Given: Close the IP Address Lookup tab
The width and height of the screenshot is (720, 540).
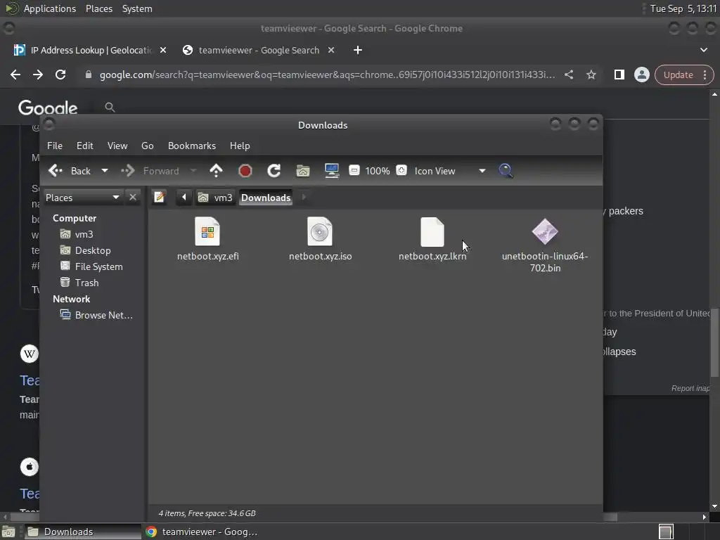Looking at the screenshot, I should coord(163,50).
